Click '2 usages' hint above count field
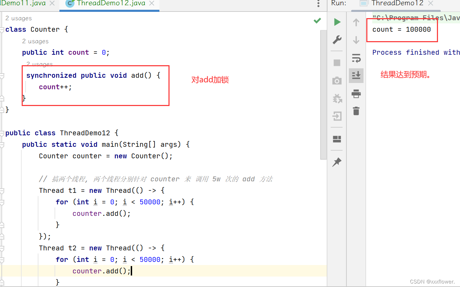The image size is (460, 287). (35, 41)
